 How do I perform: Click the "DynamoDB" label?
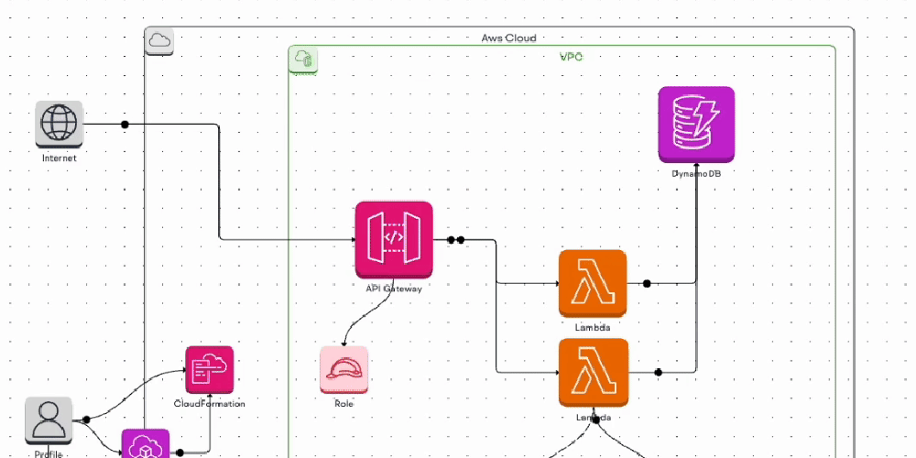696,173
